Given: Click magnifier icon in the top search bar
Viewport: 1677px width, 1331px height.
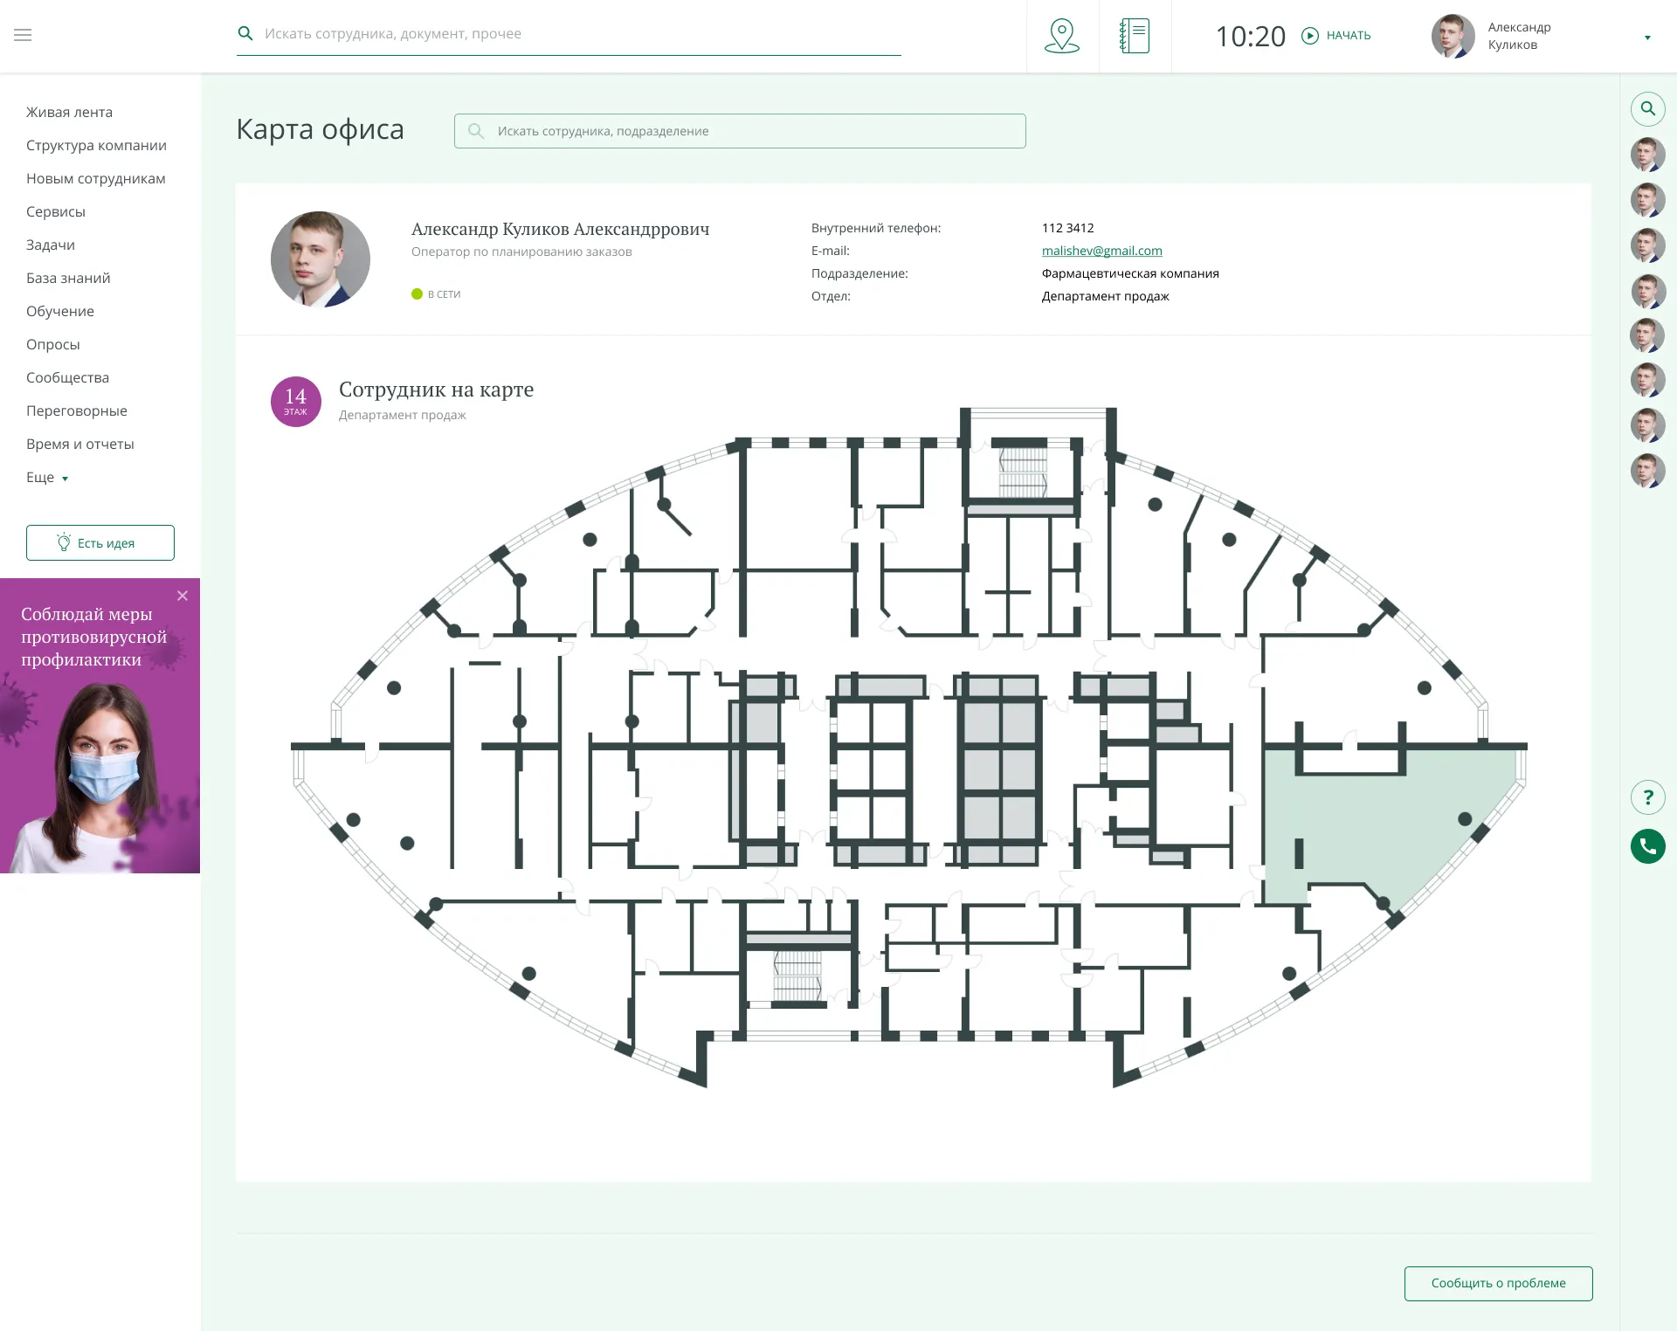Looking at the screenshot, I should click(x=245, y=33).
